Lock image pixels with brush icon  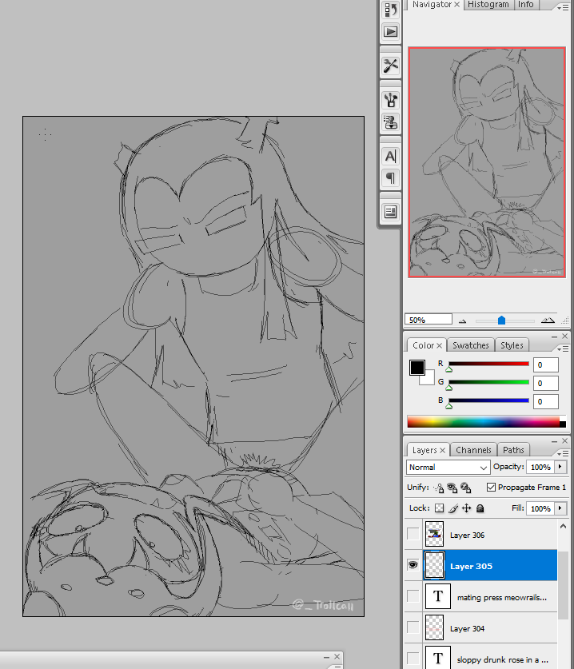point(453,508)
